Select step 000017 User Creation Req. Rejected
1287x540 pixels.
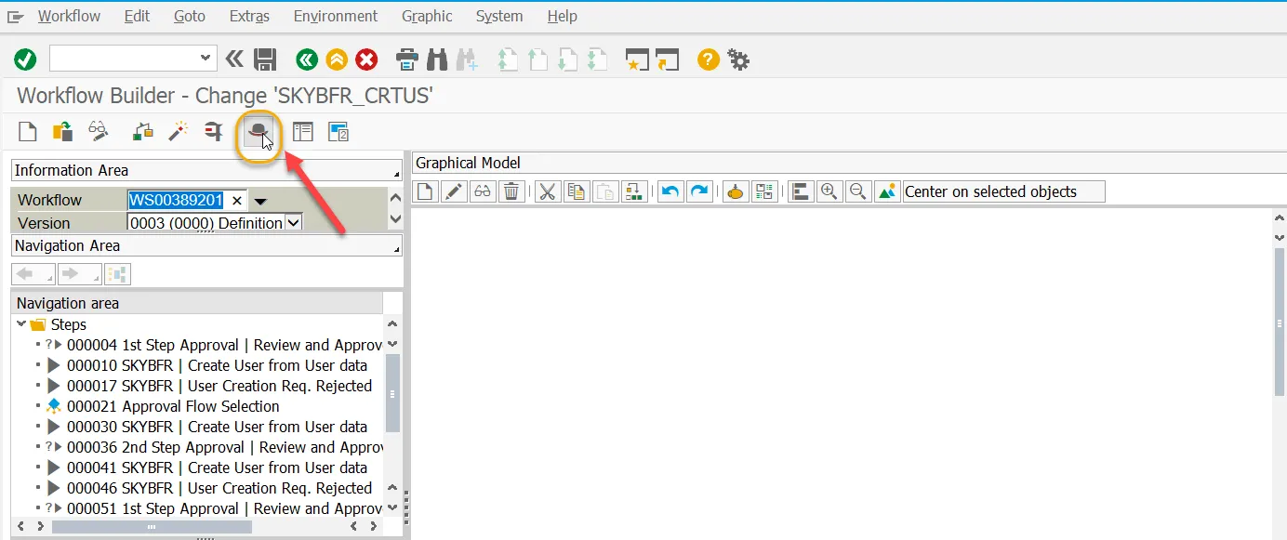click(x=219, y=386)
